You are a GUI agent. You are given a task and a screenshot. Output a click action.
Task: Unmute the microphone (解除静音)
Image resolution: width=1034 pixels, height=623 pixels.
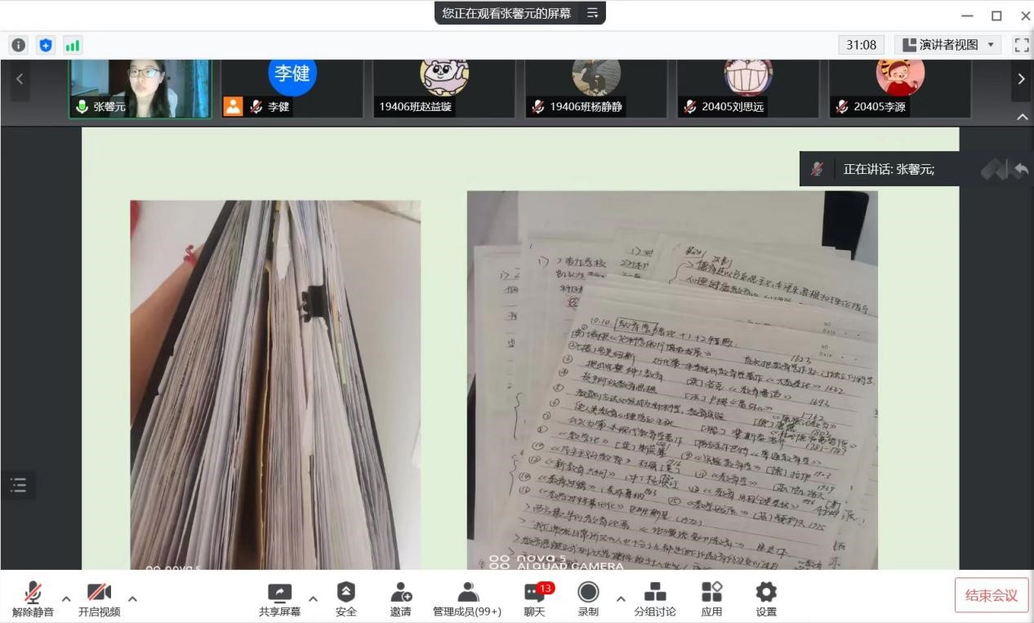[x=33, y=599]
